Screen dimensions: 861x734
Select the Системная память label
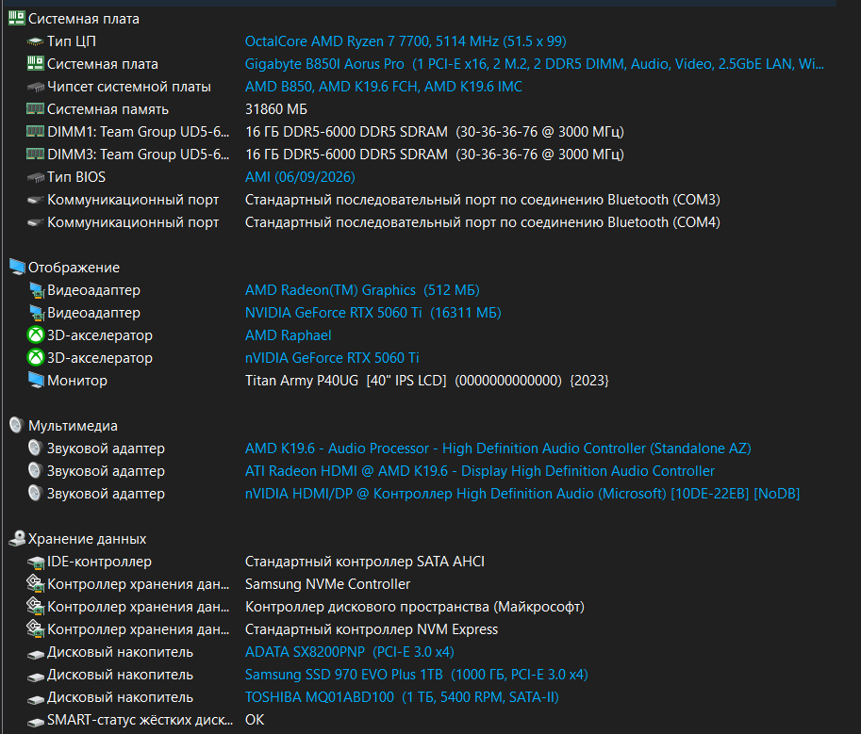[x=108, y=109]
